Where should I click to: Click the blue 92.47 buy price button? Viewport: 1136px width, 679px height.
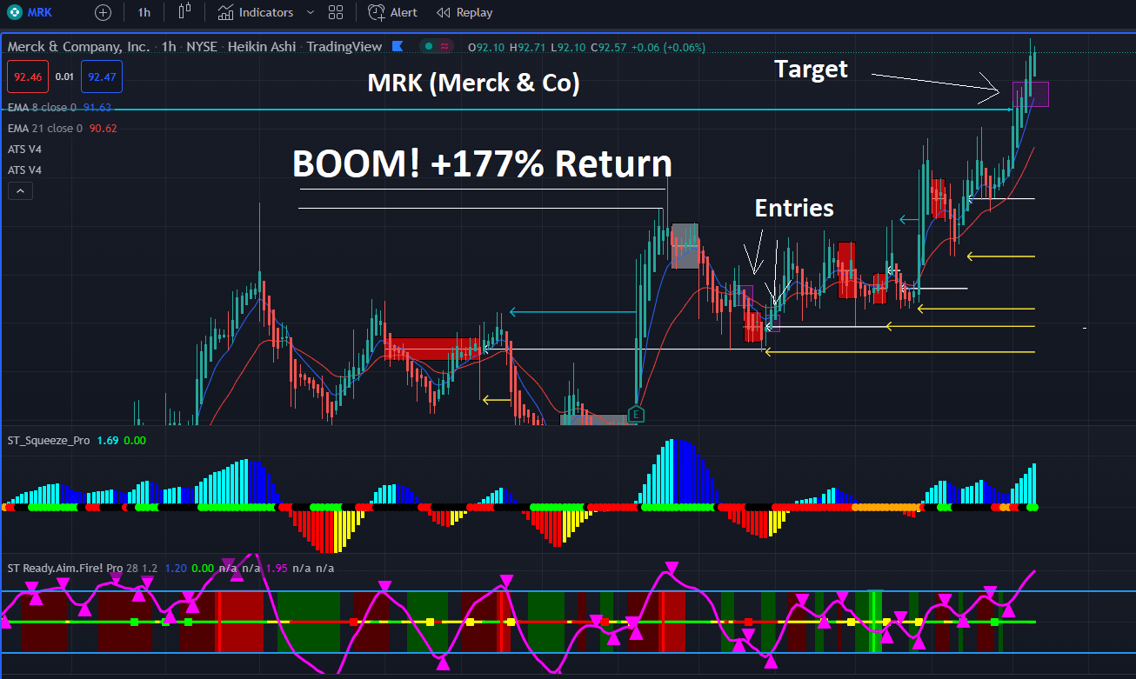click(x=102, y=77)
